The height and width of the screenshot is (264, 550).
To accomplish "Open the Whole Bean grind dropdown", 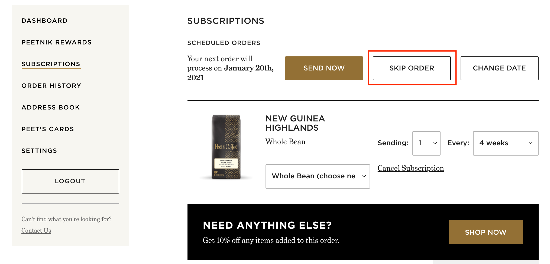I will [x=317, y=176].
